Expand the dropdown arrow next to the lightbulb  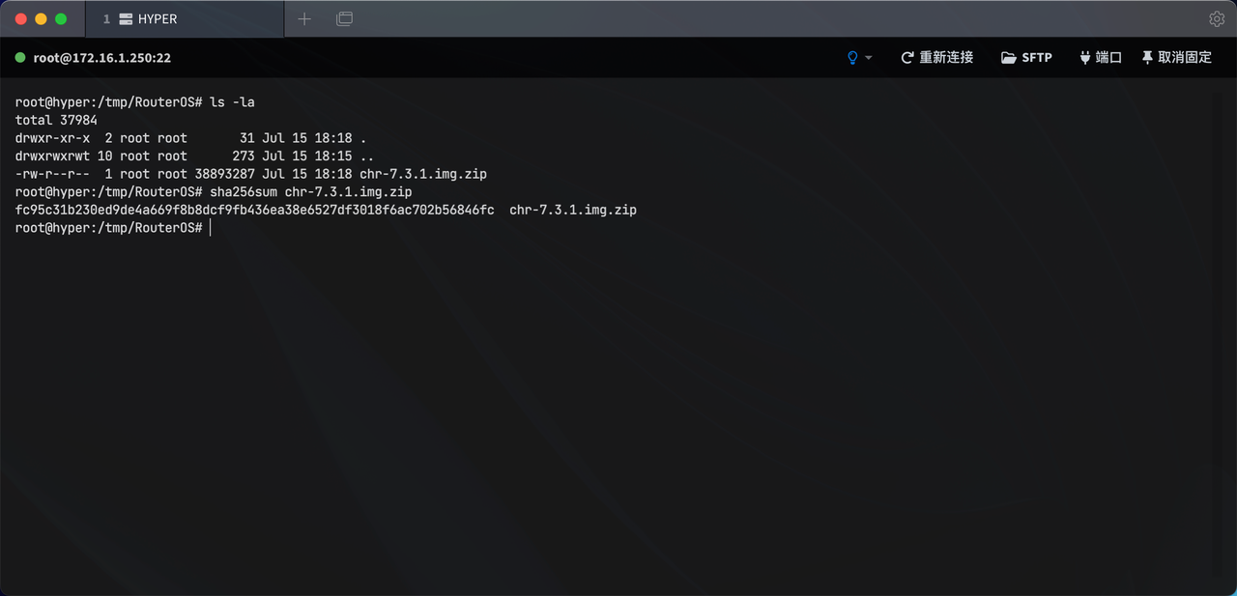[869, 58]
